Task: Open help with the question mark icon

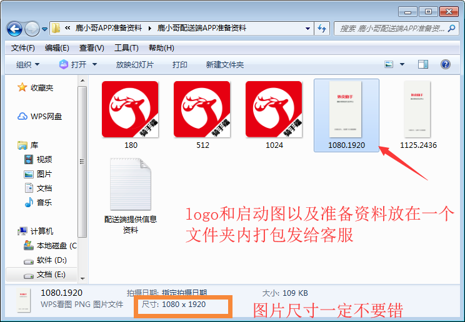Action: pos(446,64)
